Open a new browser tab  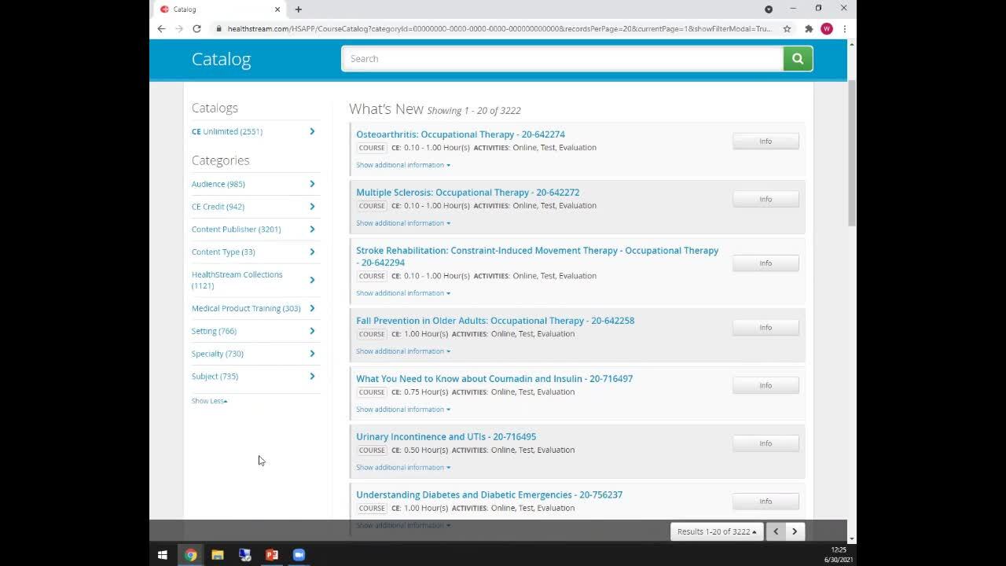pyautogui.click(x=299, y=9)
